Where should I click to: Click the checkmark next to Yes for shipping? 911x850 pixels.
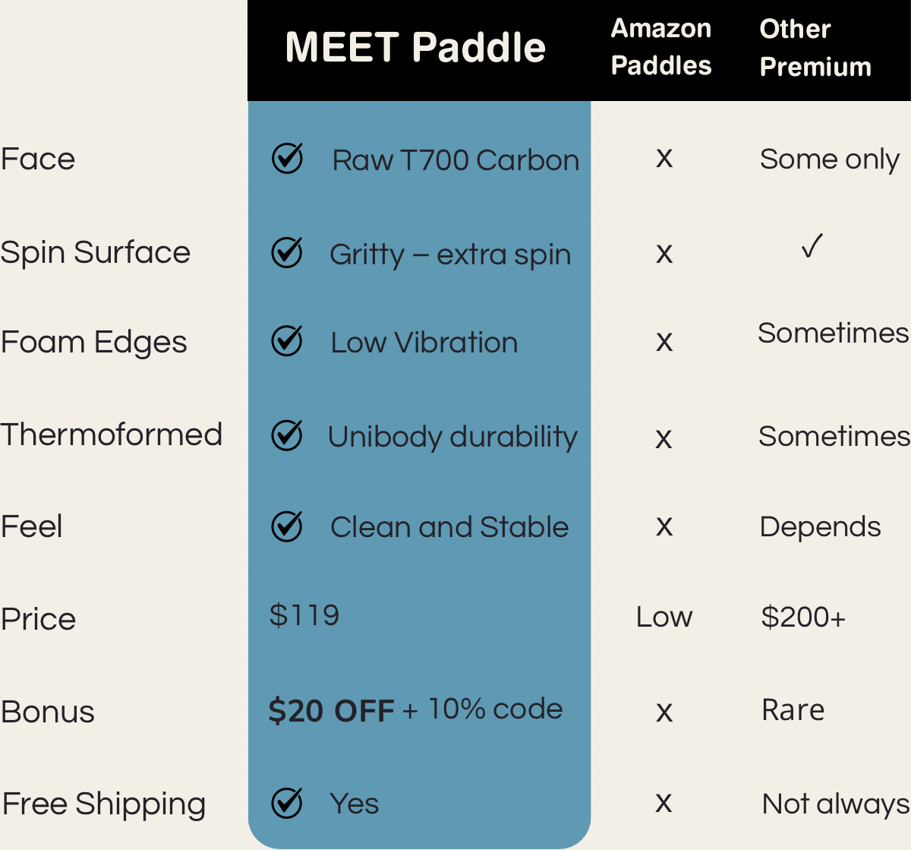(x=287, y=802)
